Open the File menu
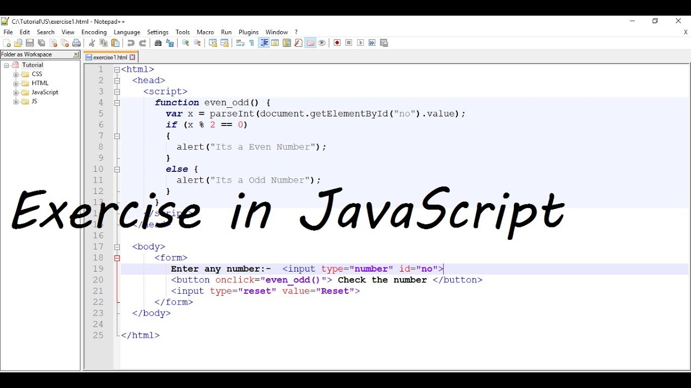691x388 pixels. [8, 32]
